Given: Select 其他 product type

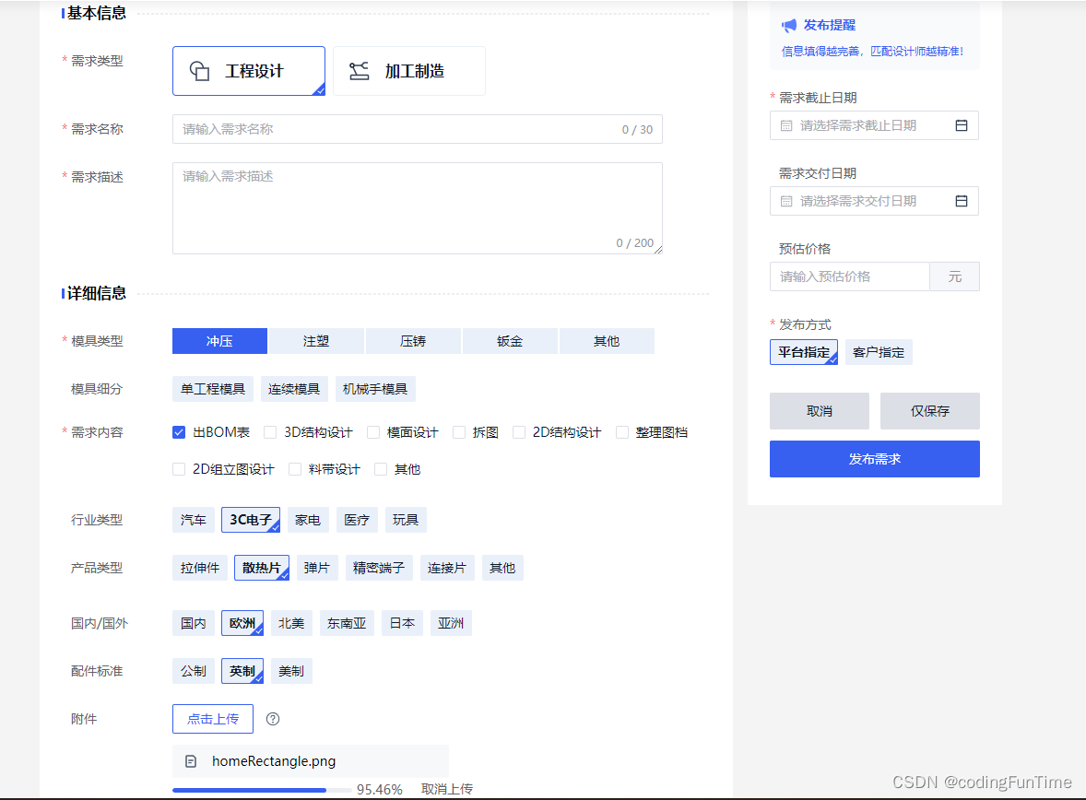Looking at the screenshot, I should click(502, 568).
